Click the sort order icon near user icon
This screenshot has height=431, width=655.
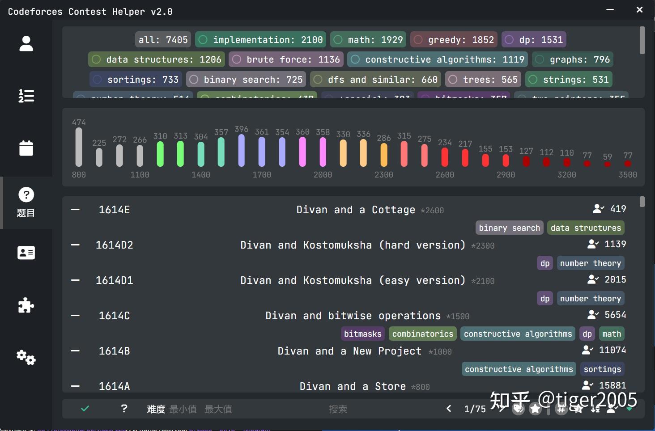pos(595,408)
